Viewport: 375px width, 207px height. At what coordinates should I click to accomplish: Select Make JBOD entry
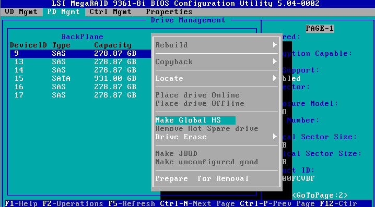point(177,153)
